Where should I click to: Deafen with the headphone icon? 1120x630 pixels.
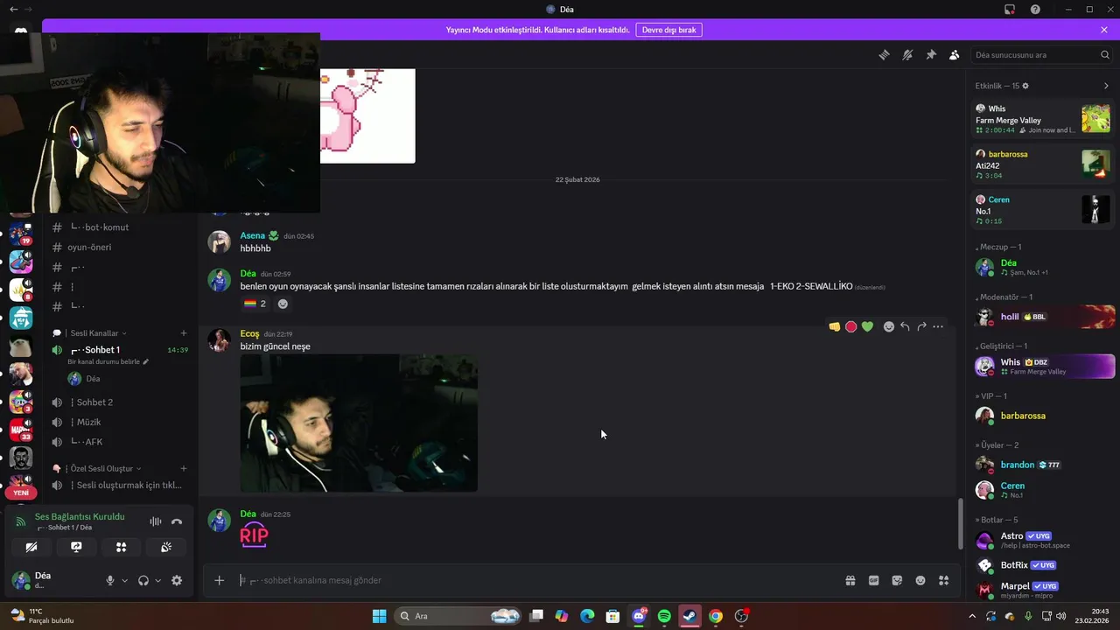[x=143, y=580]
